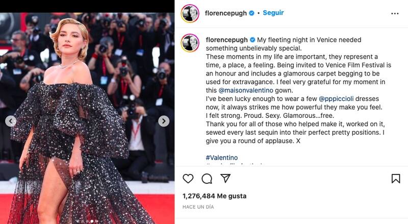Click the header profile avatar
The width and height of the screenshot is (408, 224).
tap(190, 13)
